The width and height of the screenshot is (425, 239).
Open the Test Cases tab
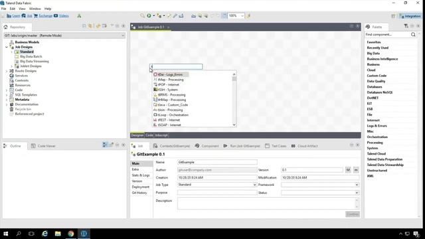tap(276, 146)
